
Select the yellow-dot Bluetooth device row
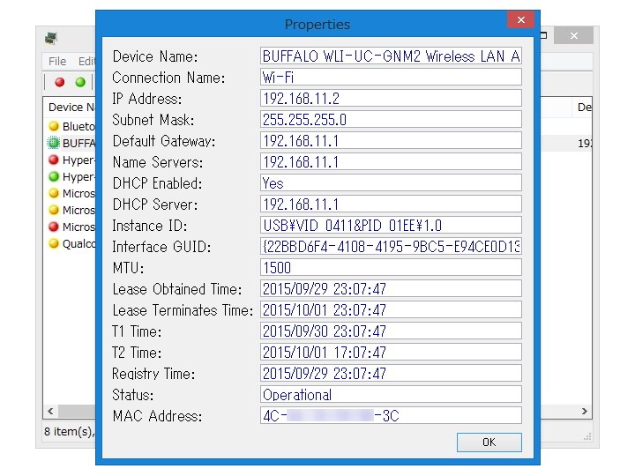pyautogui.click(x=71, y=126)
